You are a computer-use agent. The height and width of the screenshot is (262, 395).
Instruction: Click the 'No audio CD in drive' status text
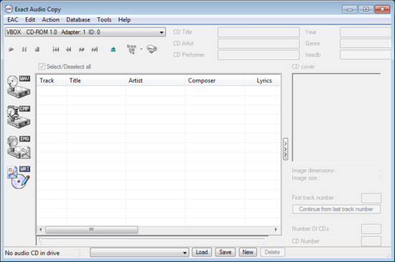(32, 253)
